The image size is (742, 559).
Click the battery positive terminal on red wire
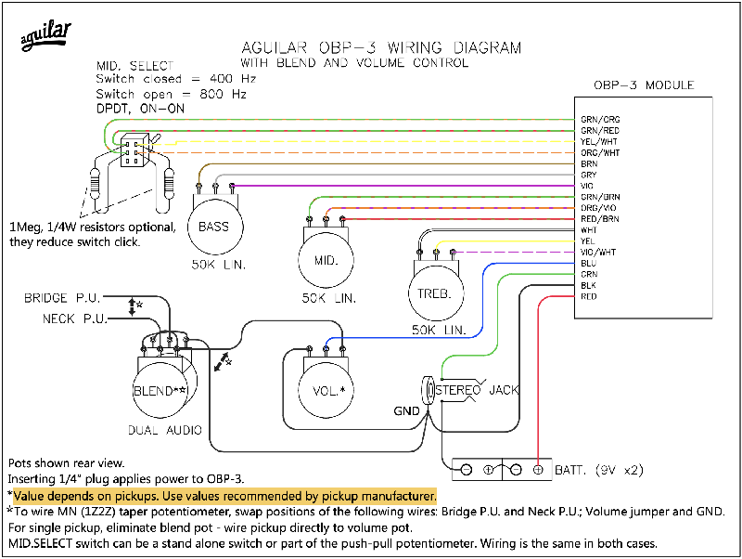point(538,470)
